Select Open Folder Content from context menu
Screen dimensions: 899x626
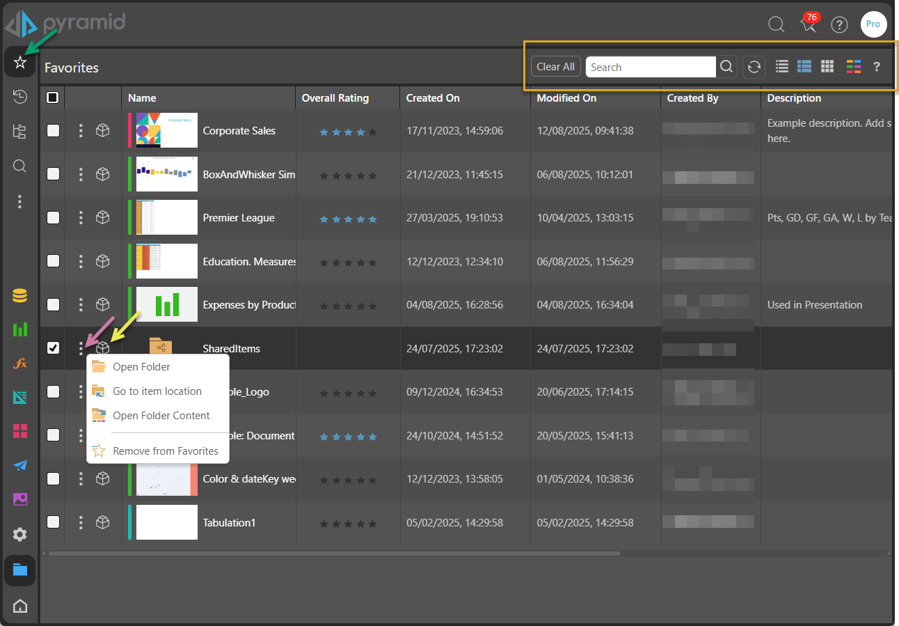(x=161, y=416)
